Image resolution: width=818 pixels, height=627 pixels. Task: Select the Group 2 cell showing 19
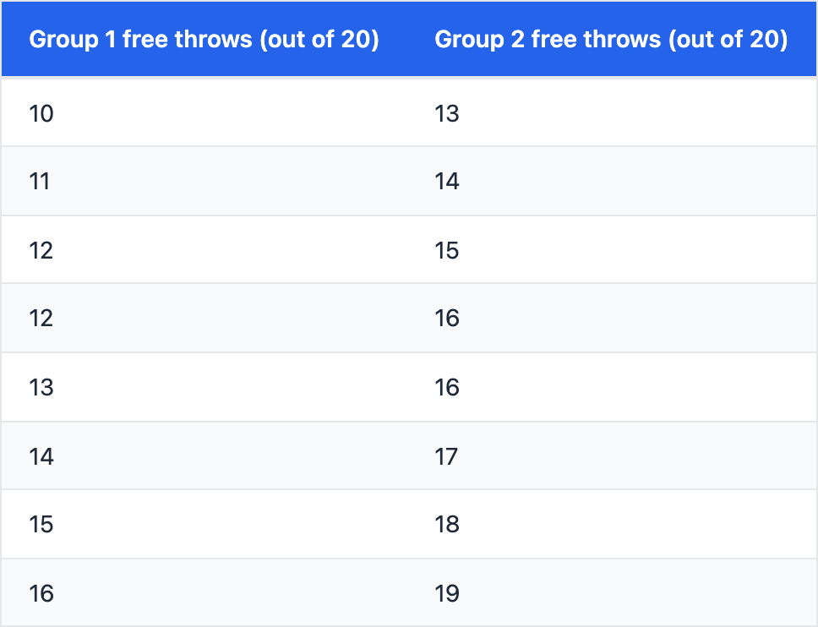point(447,593)
